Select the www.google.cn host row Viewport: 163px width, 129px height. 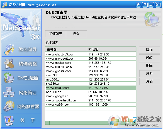click(x=91, y=96)
